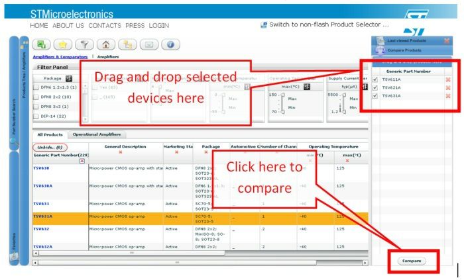Open the LOGIN menu item
Image resolution: width=464 pixels, height=280 pixels.
click(159, 26)
